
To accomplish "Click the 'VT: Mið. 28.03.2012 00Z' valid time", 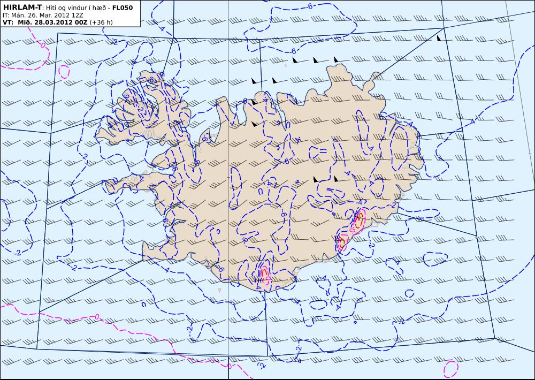I will (x=45, y=22).
